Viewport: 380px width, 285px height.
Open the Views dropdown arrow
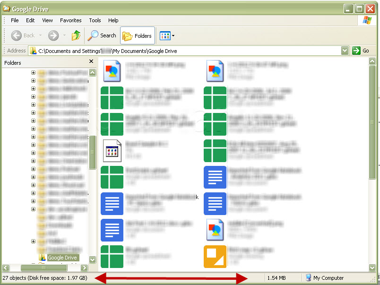(x=173, y=35)
